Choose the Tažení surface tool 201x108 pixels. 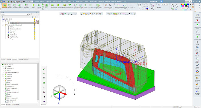point(52,6)
